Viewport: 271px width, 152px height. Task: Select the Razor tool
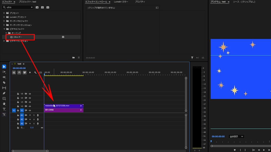click(x=4, y=83)
